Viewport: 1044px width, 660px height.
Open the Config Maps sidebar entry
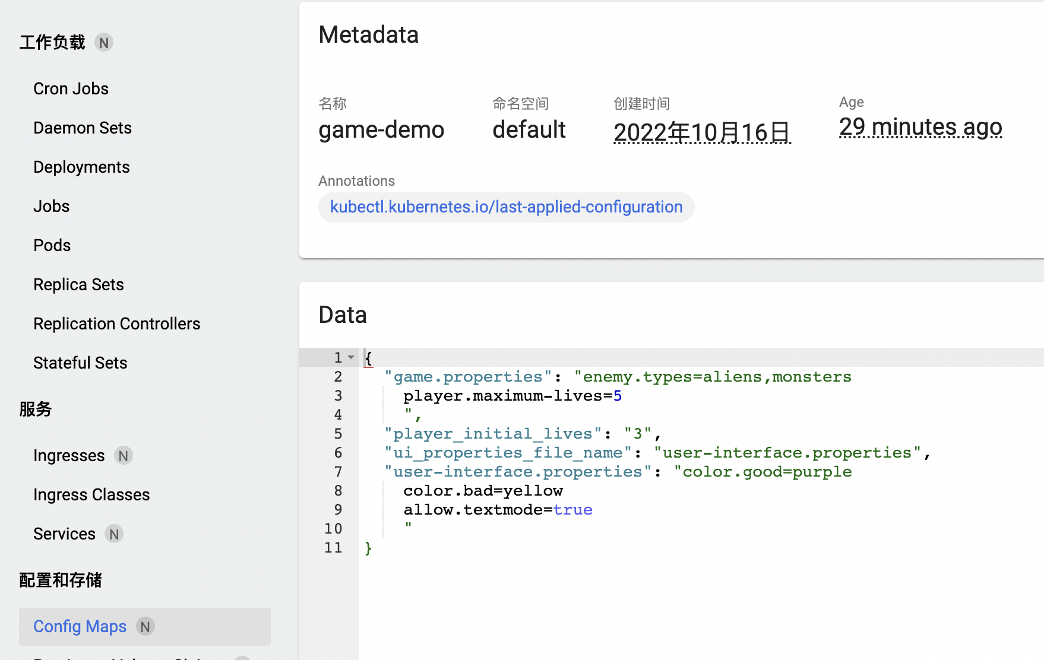point(80,626)
